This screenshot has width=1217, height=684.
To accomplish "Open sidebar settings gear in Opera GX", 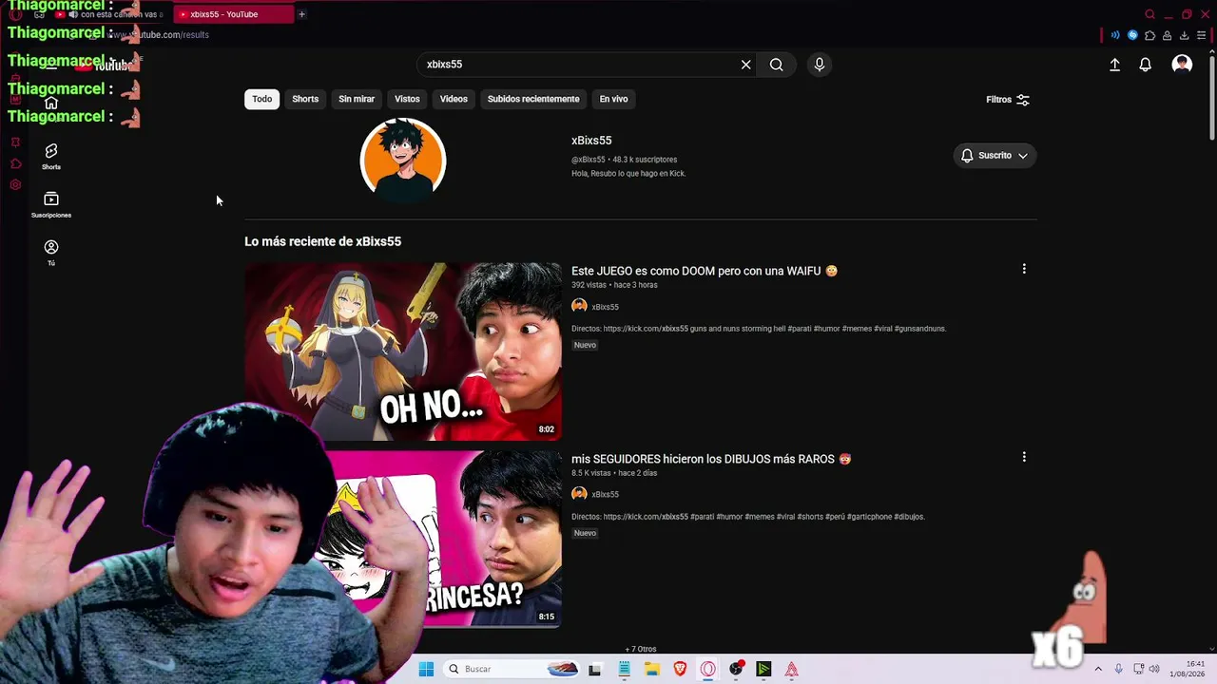I will 15,184.
